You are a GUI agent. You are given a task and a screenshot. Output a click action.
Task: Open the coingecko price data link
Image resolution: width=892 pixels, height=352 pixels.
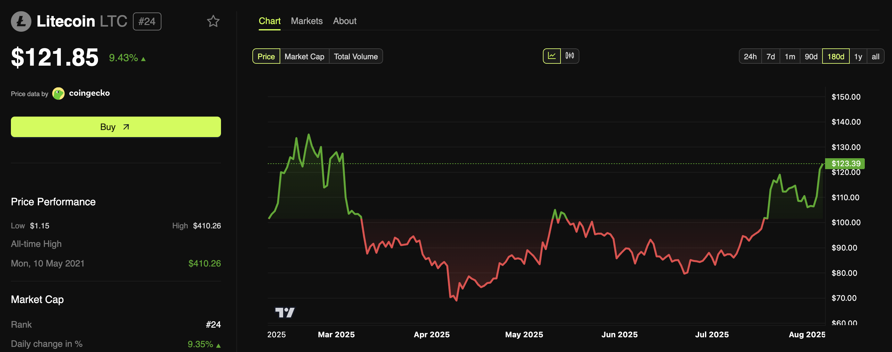(89, 93)
